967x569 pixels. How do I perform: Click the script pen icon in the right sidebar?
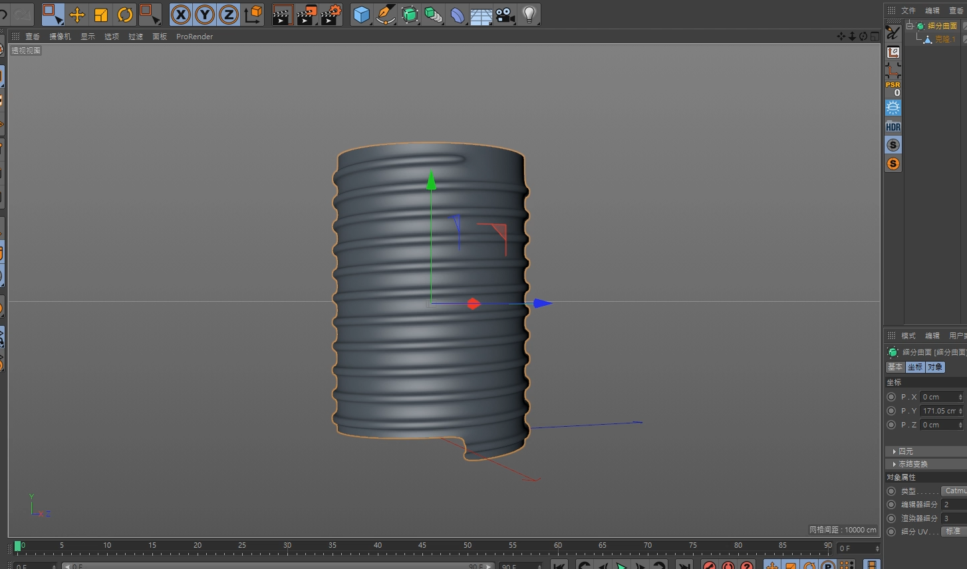[x=893, y=33]
